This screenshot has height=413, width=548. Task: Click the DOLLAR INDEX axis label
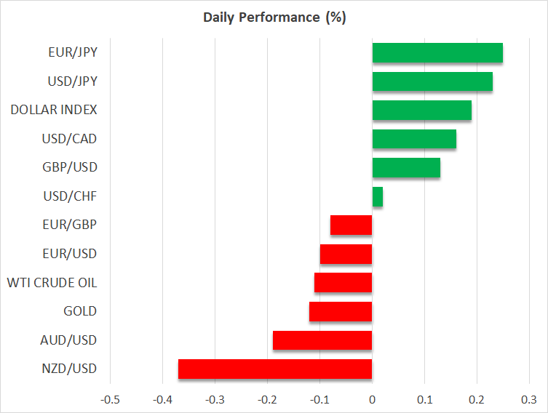click(54, 111)
